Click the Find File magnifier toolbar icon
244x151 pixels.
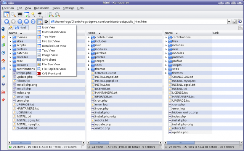(x=13, y=15)
